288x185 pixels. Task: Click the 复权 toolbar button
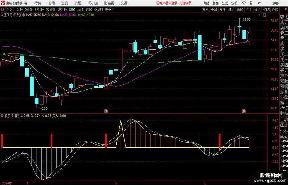point(205,9)
